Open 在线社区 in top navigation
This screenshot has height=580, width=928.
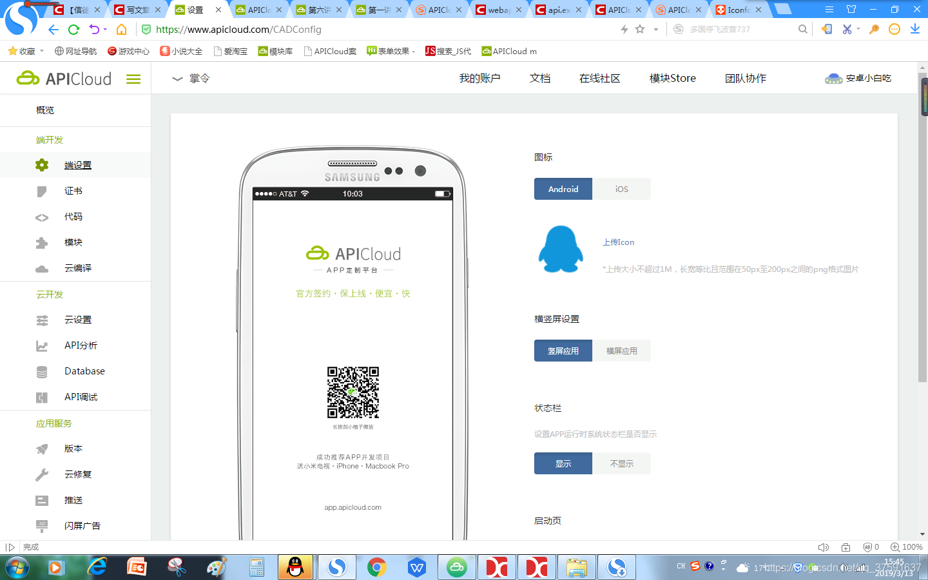[599, 79]
